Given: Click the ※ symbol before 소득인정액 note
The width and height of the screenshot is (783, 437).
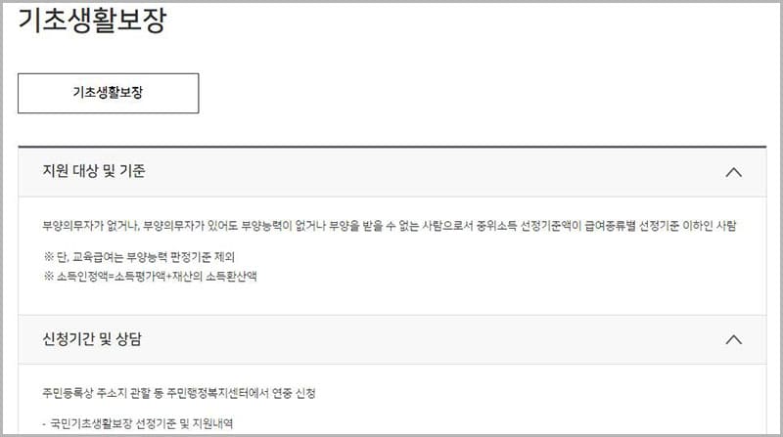Looking at the screenshot, I should point(48,276).
